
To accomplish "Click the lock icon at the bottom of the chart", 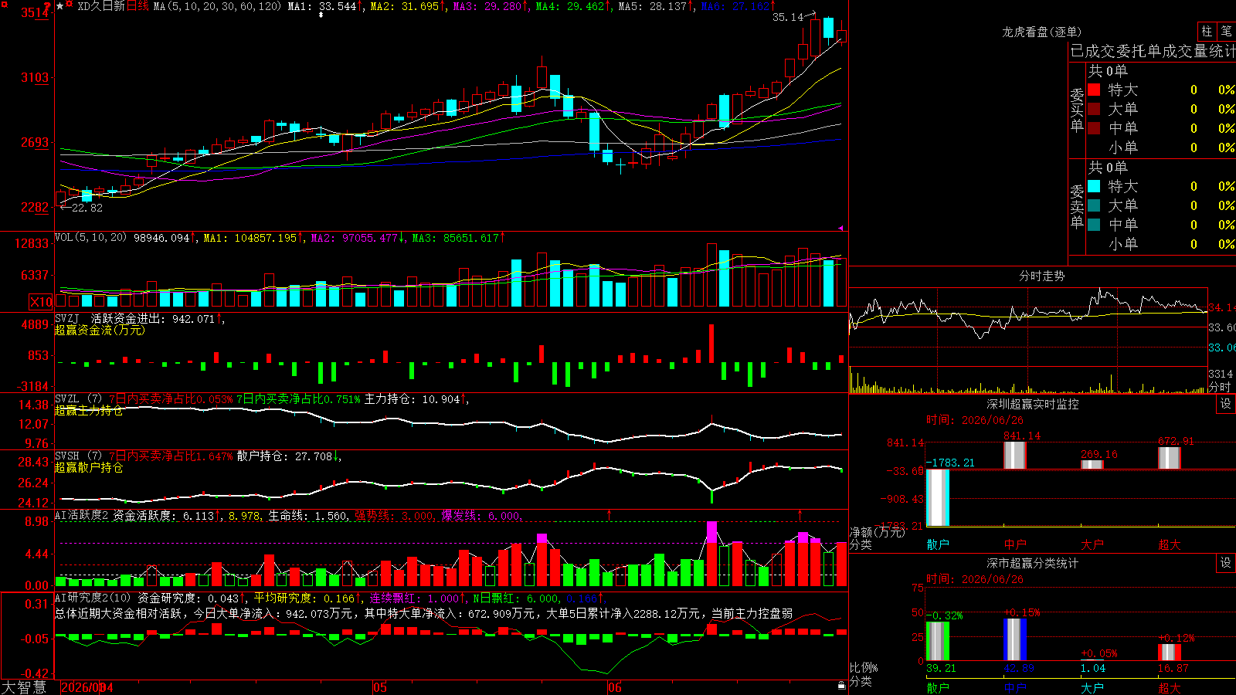I will 841,685.
